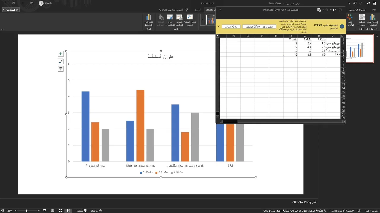Close the chart data window
This screenshot has width=380, height=213.
pos(220,10)
